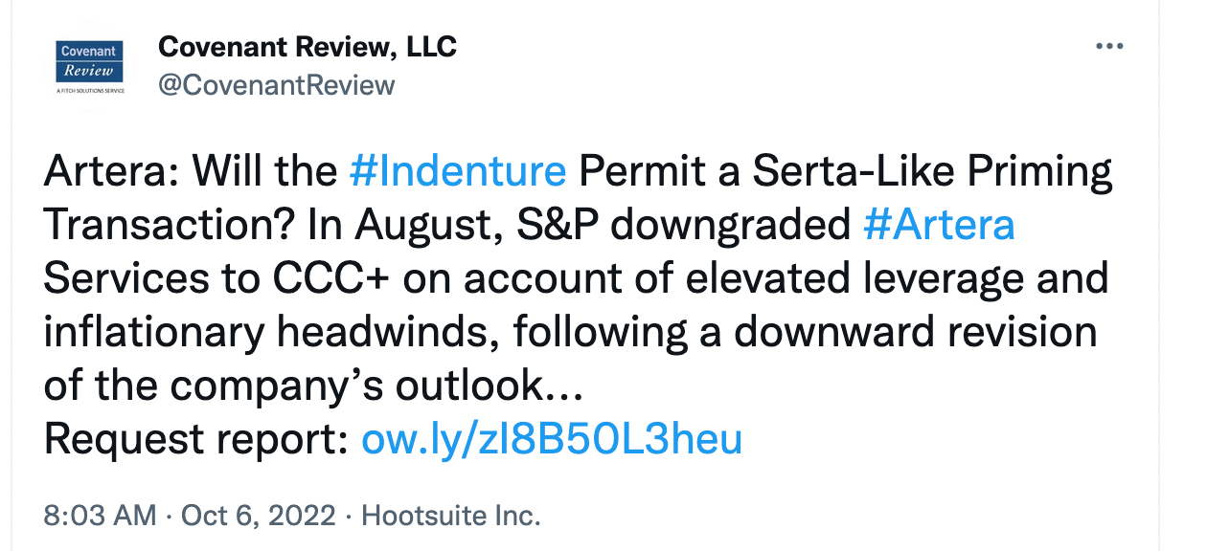Click the 8:03 AM timestamp
1207x551 pixels.
(x=100, y=517)
